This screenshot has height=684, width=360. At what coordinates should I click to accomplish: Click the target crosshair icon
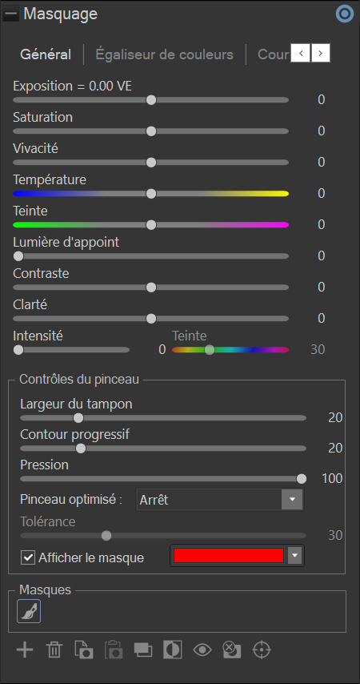(262, 650)
